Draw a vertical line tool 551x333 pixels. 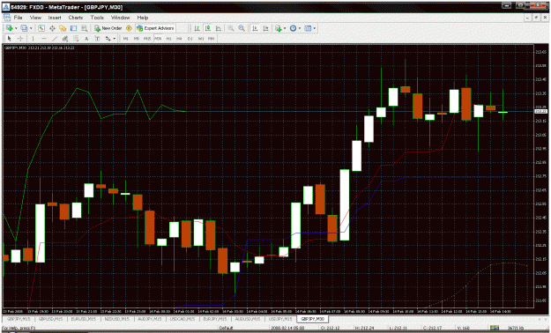[33, 39]
